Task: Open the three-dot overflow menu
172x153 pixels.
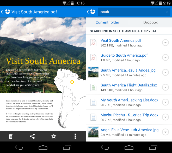Action: pos(75,136)
